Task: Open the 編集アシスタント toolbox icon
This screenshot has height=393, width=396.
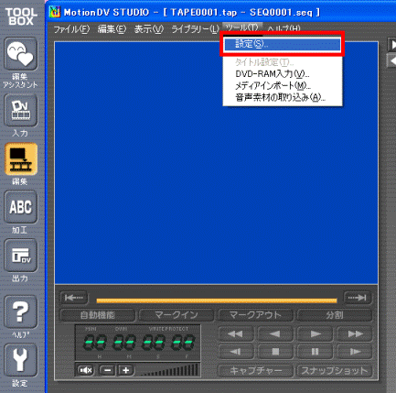Action: click(20, 54)
